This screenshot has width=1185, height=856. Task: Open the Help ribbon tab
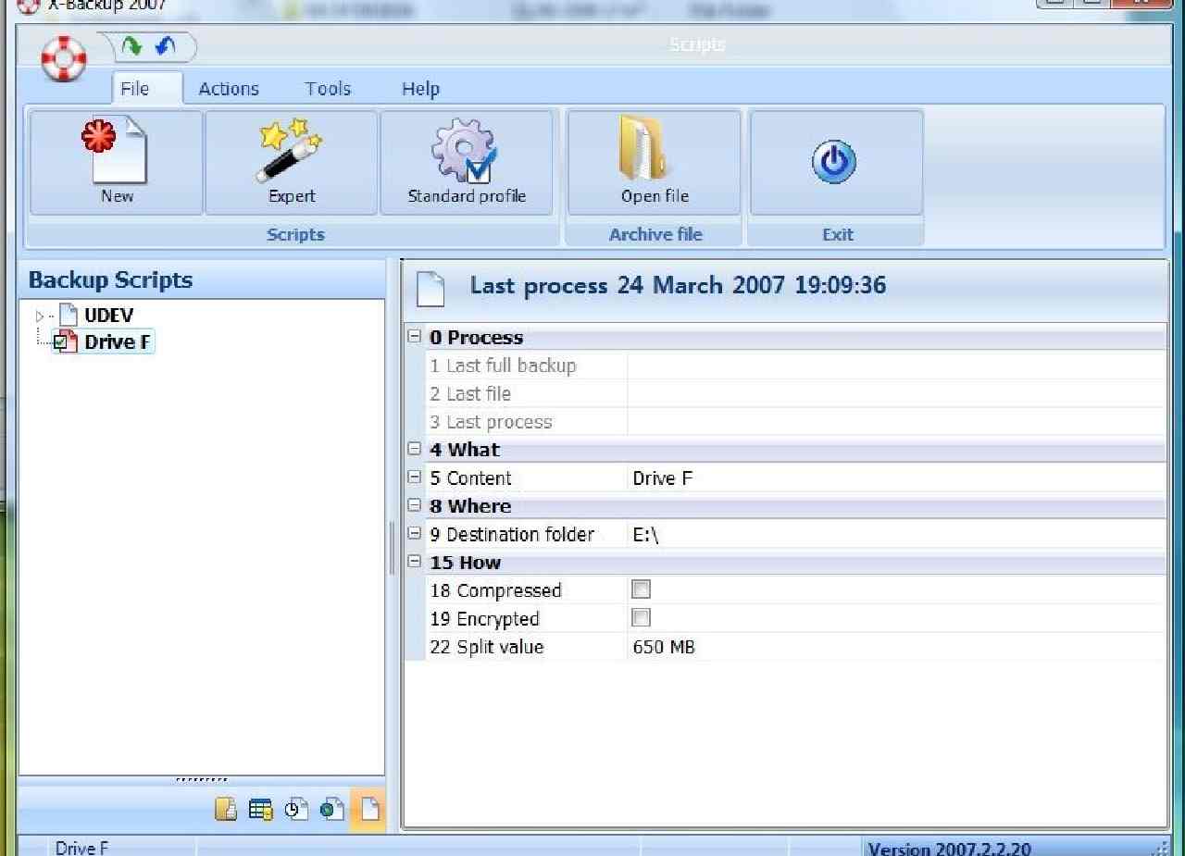(420, 89)
